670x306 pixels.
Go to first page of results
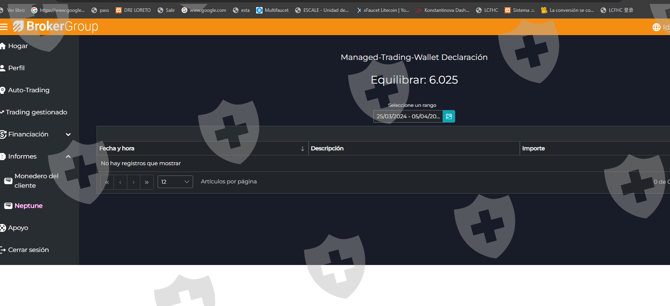(x=107, y=182)
